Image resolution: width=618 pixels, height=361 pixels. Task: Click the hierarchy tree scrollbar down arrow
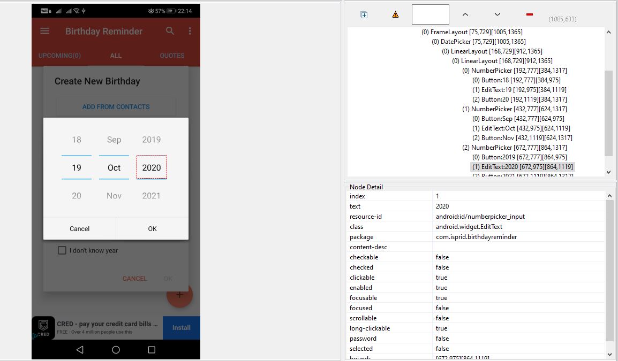pos(608,172)
